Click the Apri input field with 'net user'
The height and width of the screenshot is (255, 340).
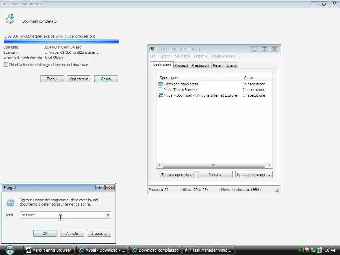(62, 215)
